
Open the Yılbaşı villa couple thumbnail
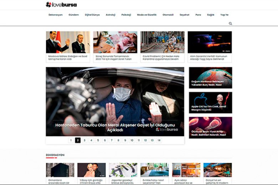click(x=92, y=170)
